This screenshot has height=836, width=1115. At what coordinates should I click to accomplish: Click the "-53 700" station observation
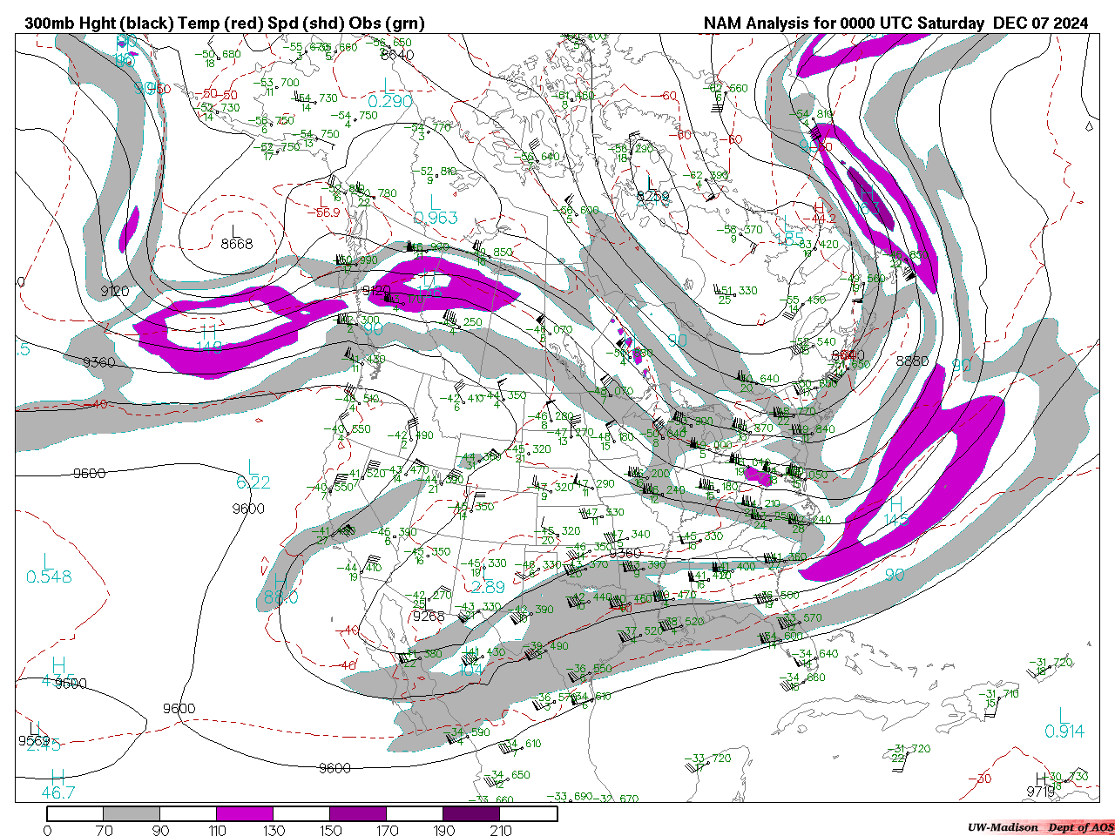[278, 83]
